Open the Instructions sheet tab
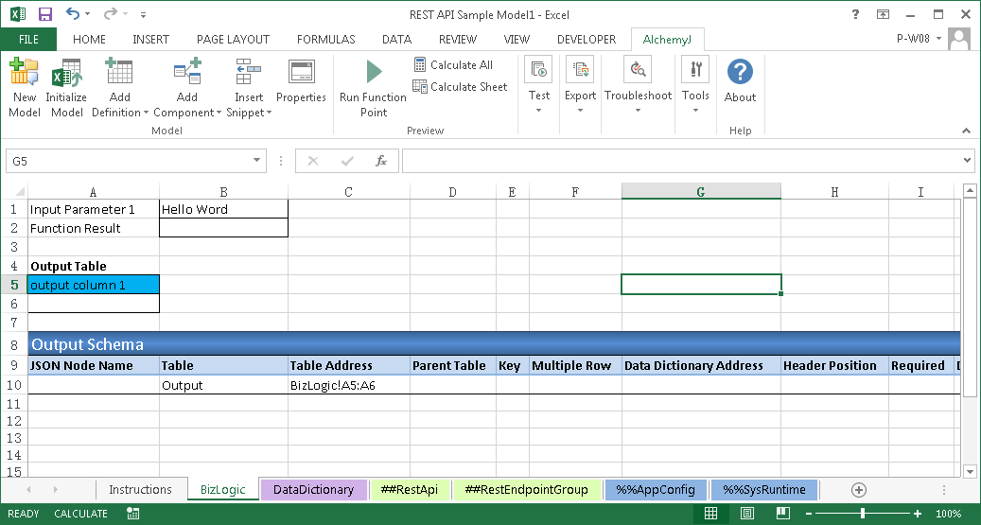This screenshot has height=525, width=981. coord(140,490)
